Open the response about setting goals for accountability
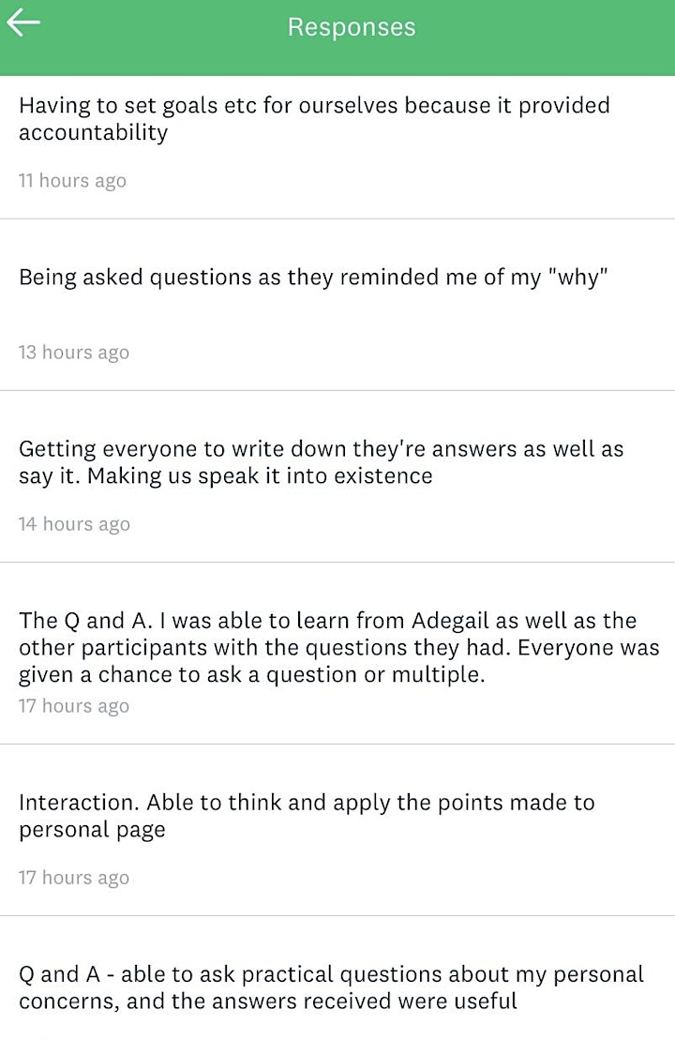 tap(337, 147)
